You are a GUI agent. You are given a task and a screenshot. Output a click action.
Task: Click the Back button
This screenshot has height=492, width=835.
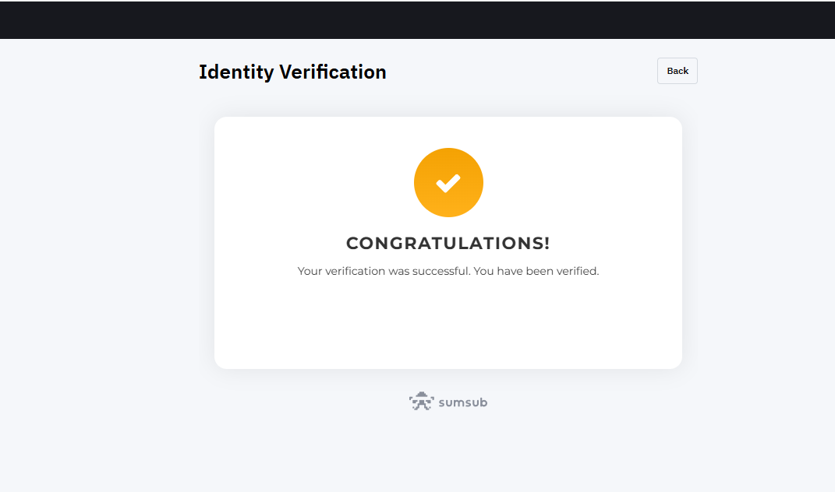point(677,71)
